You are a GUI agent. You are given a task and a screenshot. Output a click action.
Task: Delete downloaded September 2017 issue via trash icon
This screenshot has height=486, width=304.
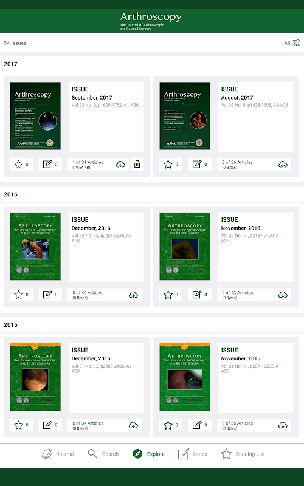137,164
